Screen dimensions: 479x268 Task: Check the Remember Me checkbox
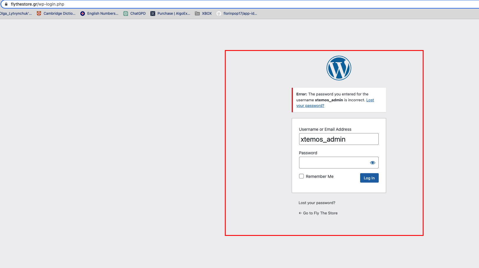coord(301,176)
